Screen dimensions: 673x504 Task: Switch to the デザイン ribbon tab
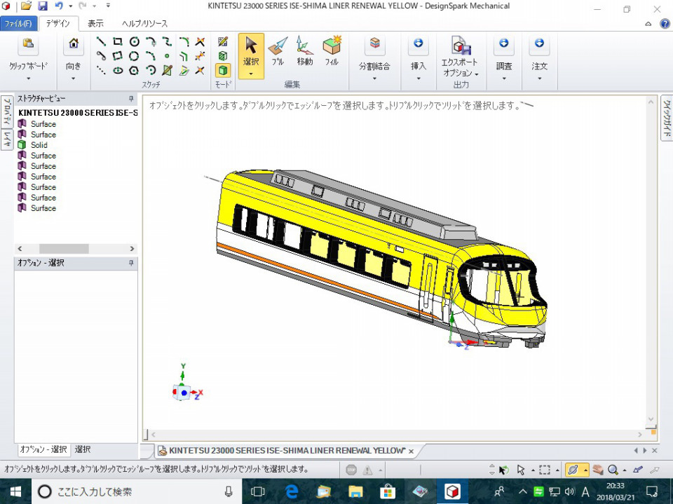(x=58, y=24)
